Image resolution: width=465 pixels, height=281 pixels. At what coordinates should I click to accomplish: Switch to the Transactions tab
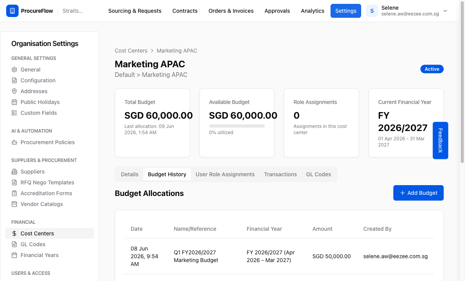[x=281, y=174]
